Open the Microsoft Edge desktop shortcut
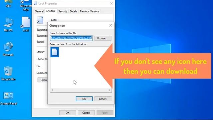Viewport: 213px width, 120px height. pos(26,6)
